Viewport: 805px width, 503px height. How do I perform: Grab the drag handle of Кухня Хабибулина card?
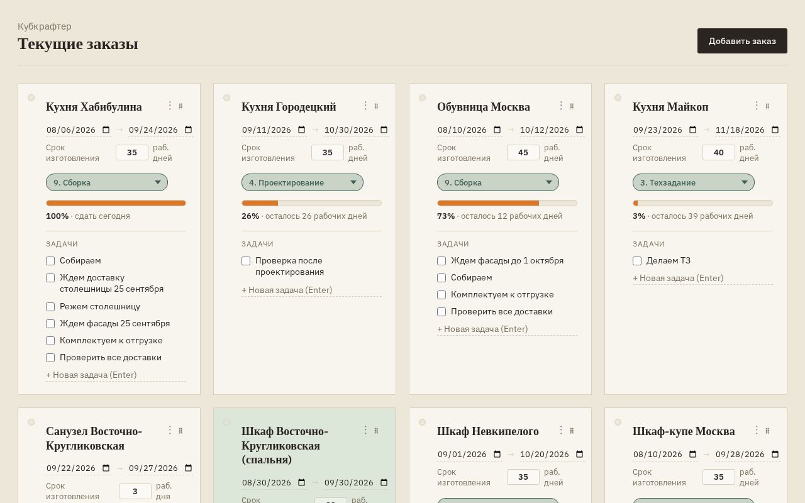pos(180,106)
